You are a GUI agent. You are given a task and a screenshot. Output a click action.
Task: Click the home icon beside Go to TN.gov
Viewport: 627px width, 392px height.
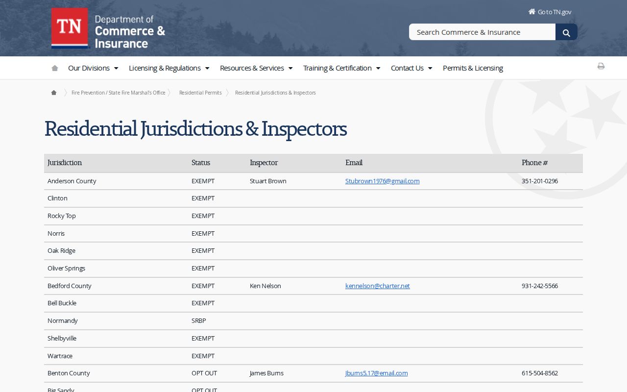532,12
